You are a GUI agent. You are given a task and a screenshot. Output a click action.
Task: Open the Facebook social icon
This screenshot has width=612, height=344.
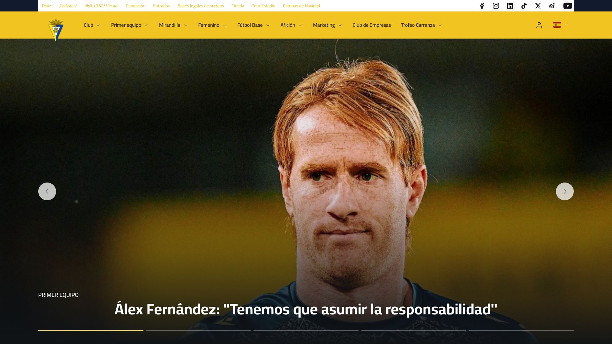pos(482,6)
